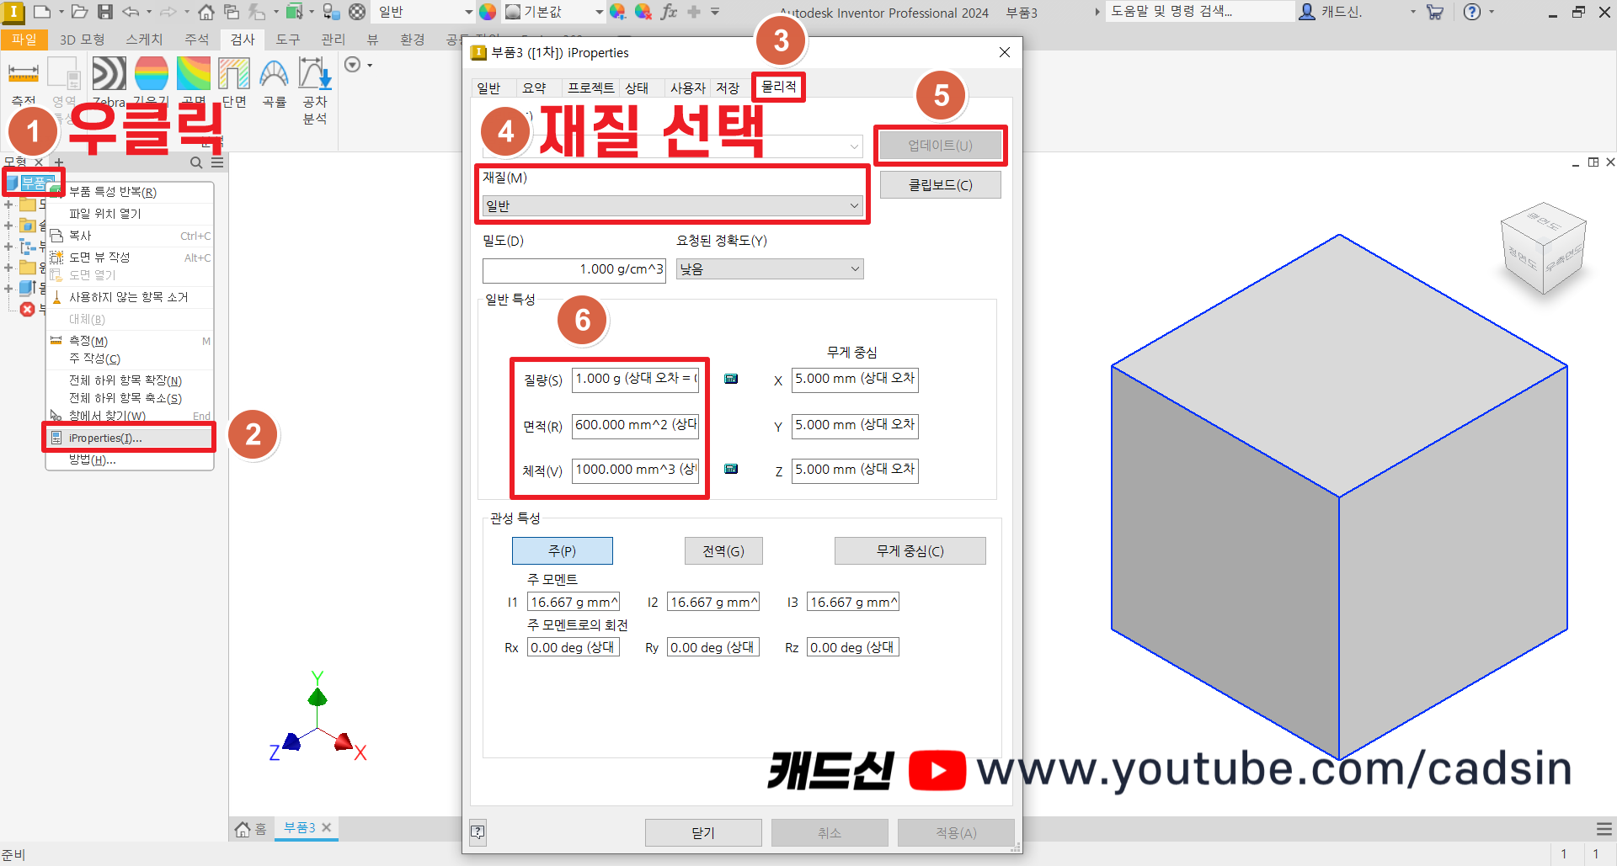Image resolution: width=1617 pixels, height=866 pixels.
Task: Open the disabled dropdown above 재질
Action: point(672,146)
